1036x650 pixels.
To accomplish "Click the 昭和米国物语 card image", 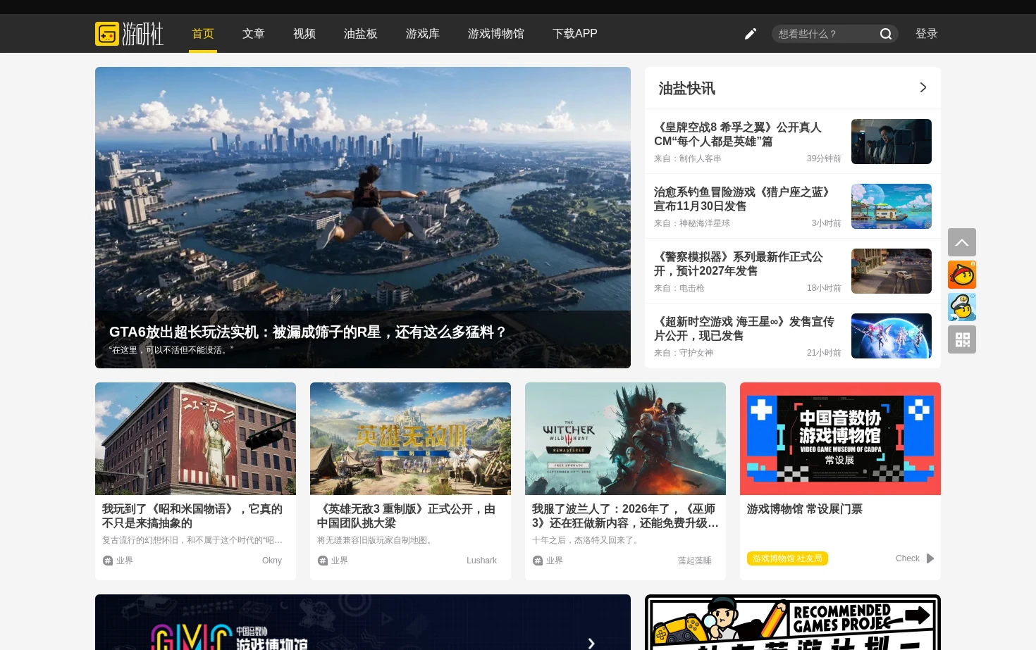I will (195, 439).
